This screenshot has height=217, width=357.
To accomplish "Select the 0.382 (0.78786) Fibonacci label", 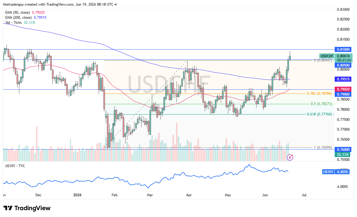I will click(319, 94).
